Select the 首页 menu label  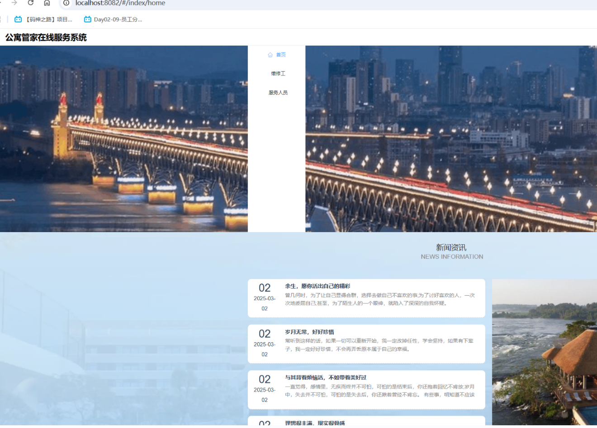pos(281,55)
